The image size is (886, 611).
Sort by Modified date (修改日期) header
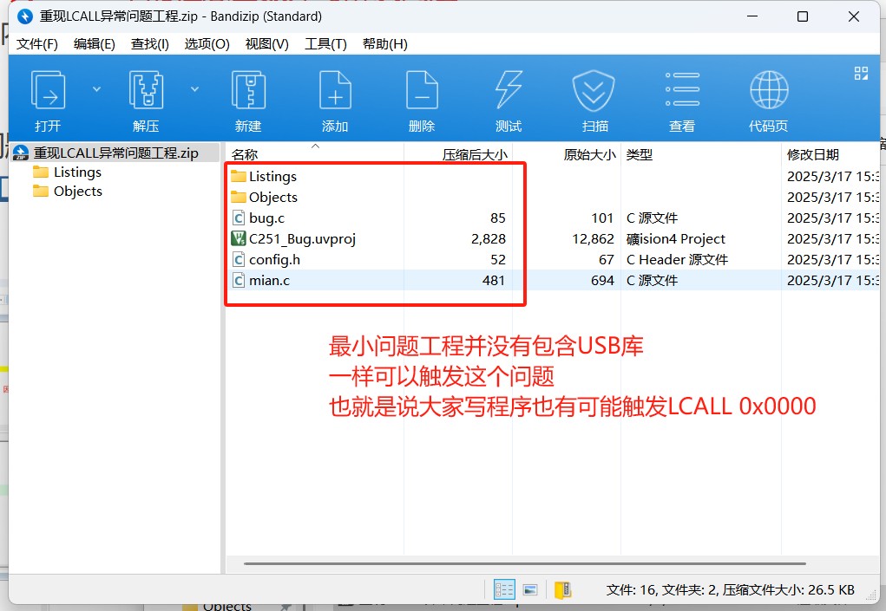coord(830,154)
